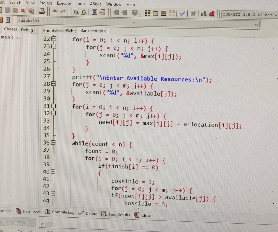Click Compile Log tab's chart icon
Screen dimensions: 278x232
pos(47,211)
